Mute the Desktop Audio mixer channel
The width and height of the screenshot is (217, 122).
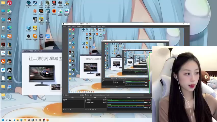(147, 108)
